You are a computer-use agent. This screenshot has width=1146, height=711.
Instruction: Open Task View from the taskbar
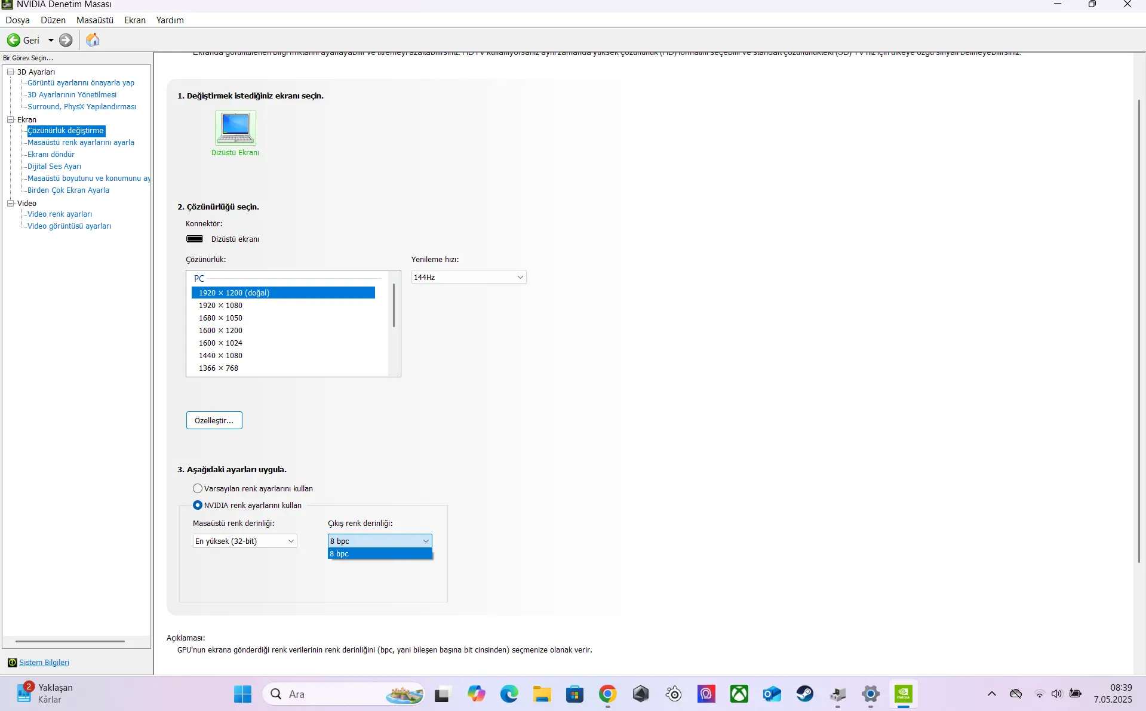(442, 694)
